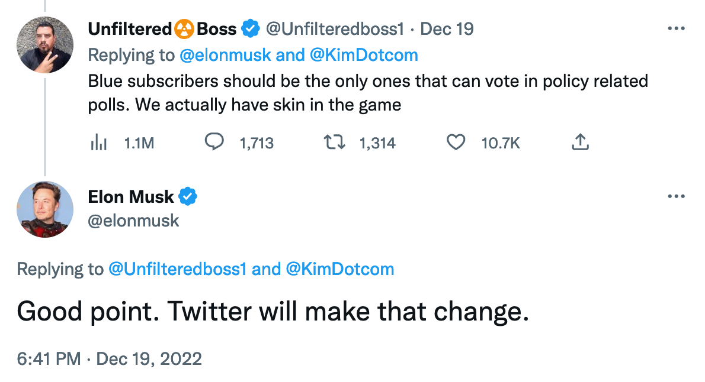Open the Dec 19 tweet date link

click(x=447, y=28)
